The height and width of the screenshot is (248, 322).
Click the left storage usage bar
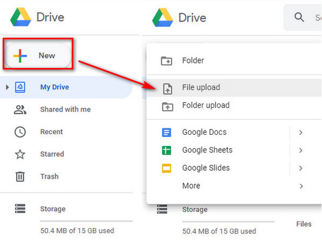(86, 221)
